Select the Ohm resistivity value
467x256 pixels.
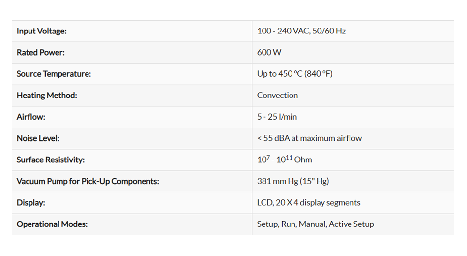point(284,160)
